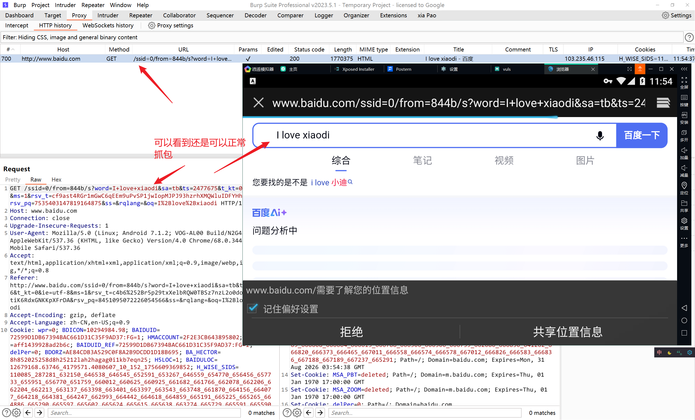Click the emulator volume up (加量) icon

point(684,153)
